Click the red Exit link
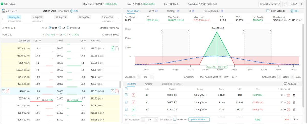This screenshot has width=307, height=124. pos(287,119)
